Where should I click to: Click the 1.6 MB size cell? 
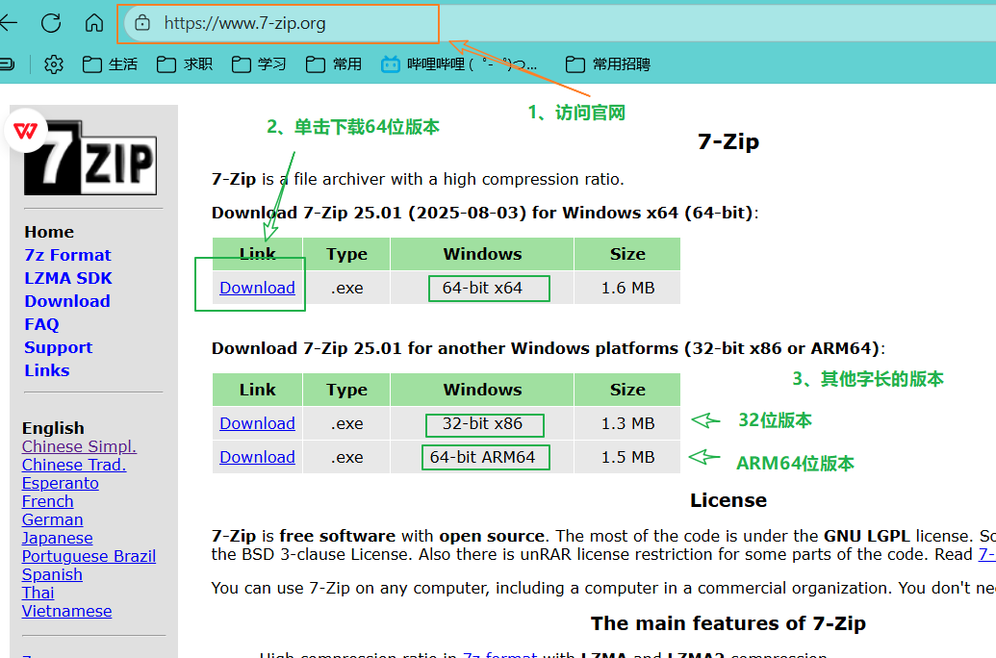[627, 288]
